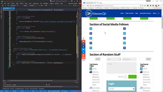The height and width of the screenshot is (92, 163).
Task: Open the View menu in Visual Studio
Action: [8, 3]
